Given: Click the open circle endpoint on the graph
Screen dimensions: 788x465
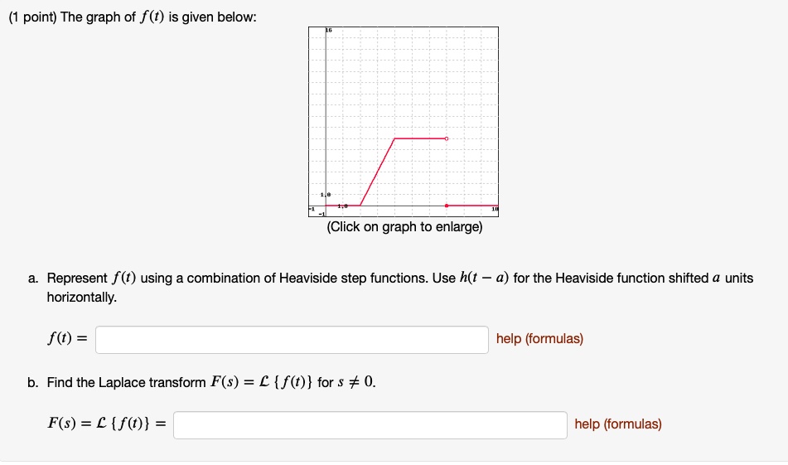Looking at the screenshot, I should (x=447, y=138).
